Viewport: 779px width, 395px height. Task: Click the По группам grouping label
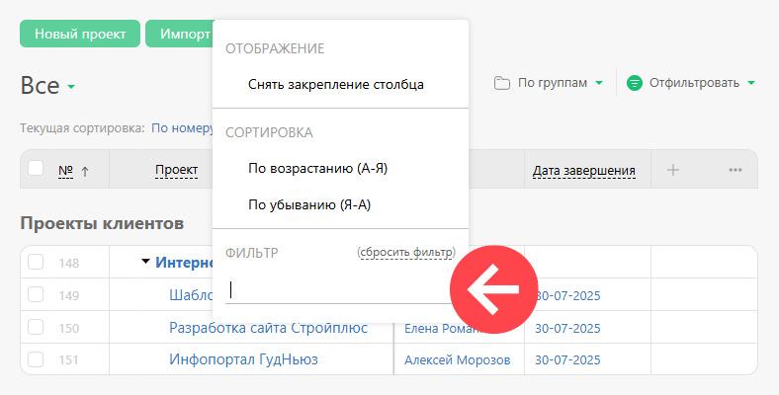(553, 83)
